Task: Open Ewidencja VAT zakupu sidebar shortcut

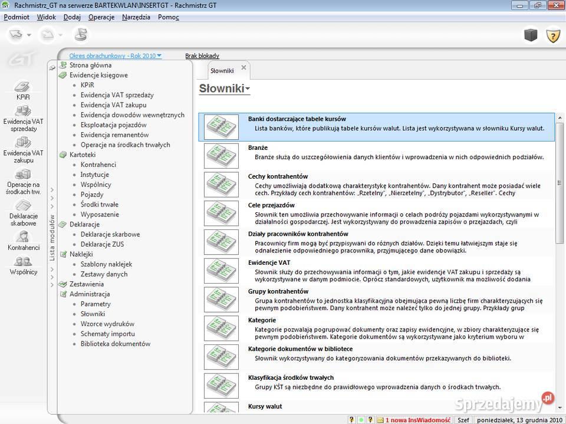Action: point(23,150)
